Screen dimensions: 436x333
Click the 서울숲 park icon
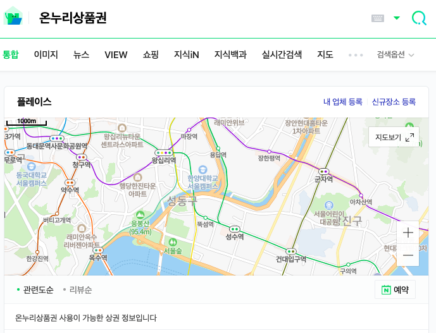coord(173,242)
